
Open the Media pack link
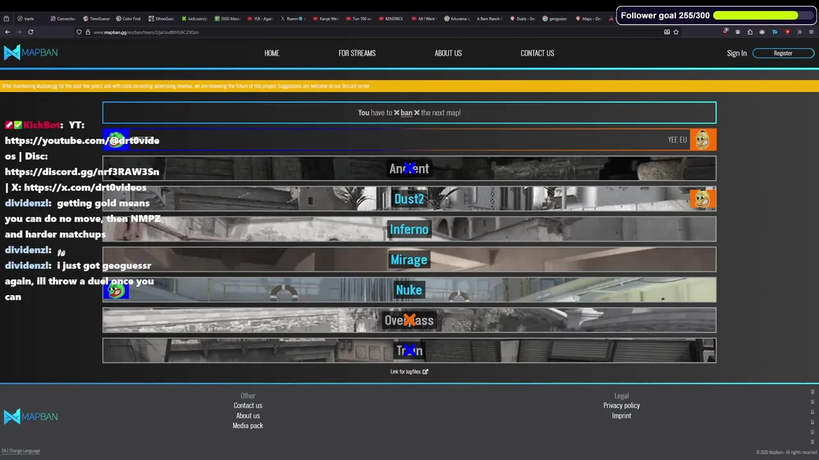248,425
